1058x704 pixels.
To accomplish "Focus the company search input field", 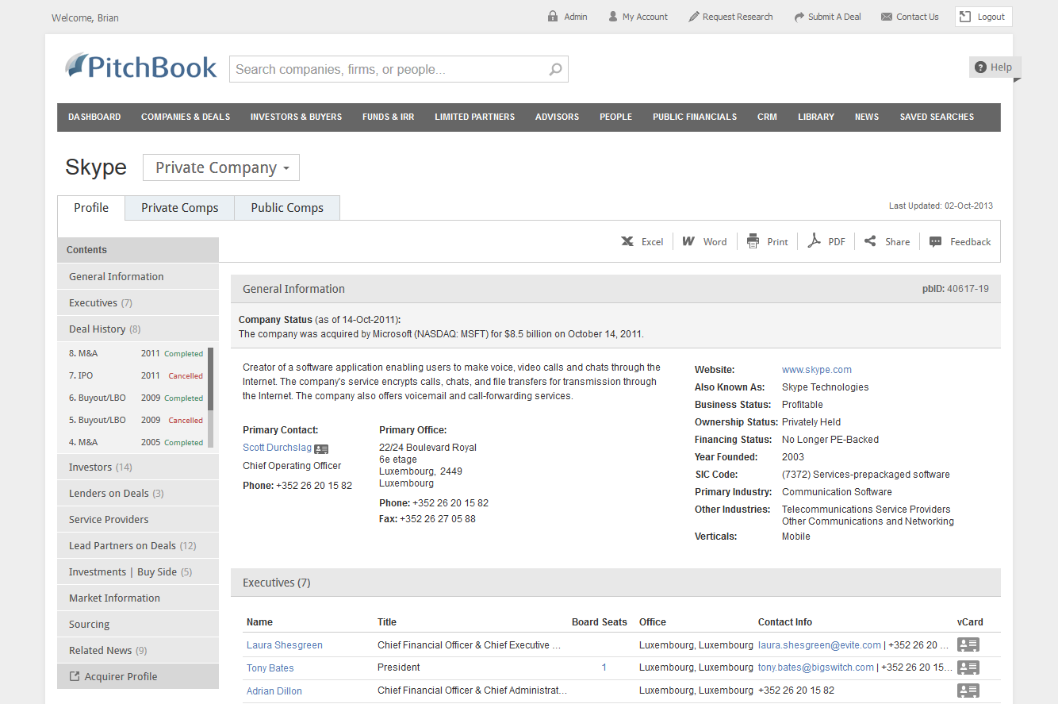I will click(x=390, y=69).
